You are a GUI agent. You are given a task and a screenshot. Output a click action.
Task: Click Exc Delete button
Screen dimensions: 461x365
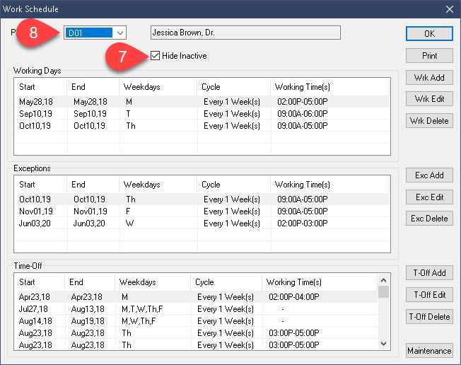click(x=429, y=219)
